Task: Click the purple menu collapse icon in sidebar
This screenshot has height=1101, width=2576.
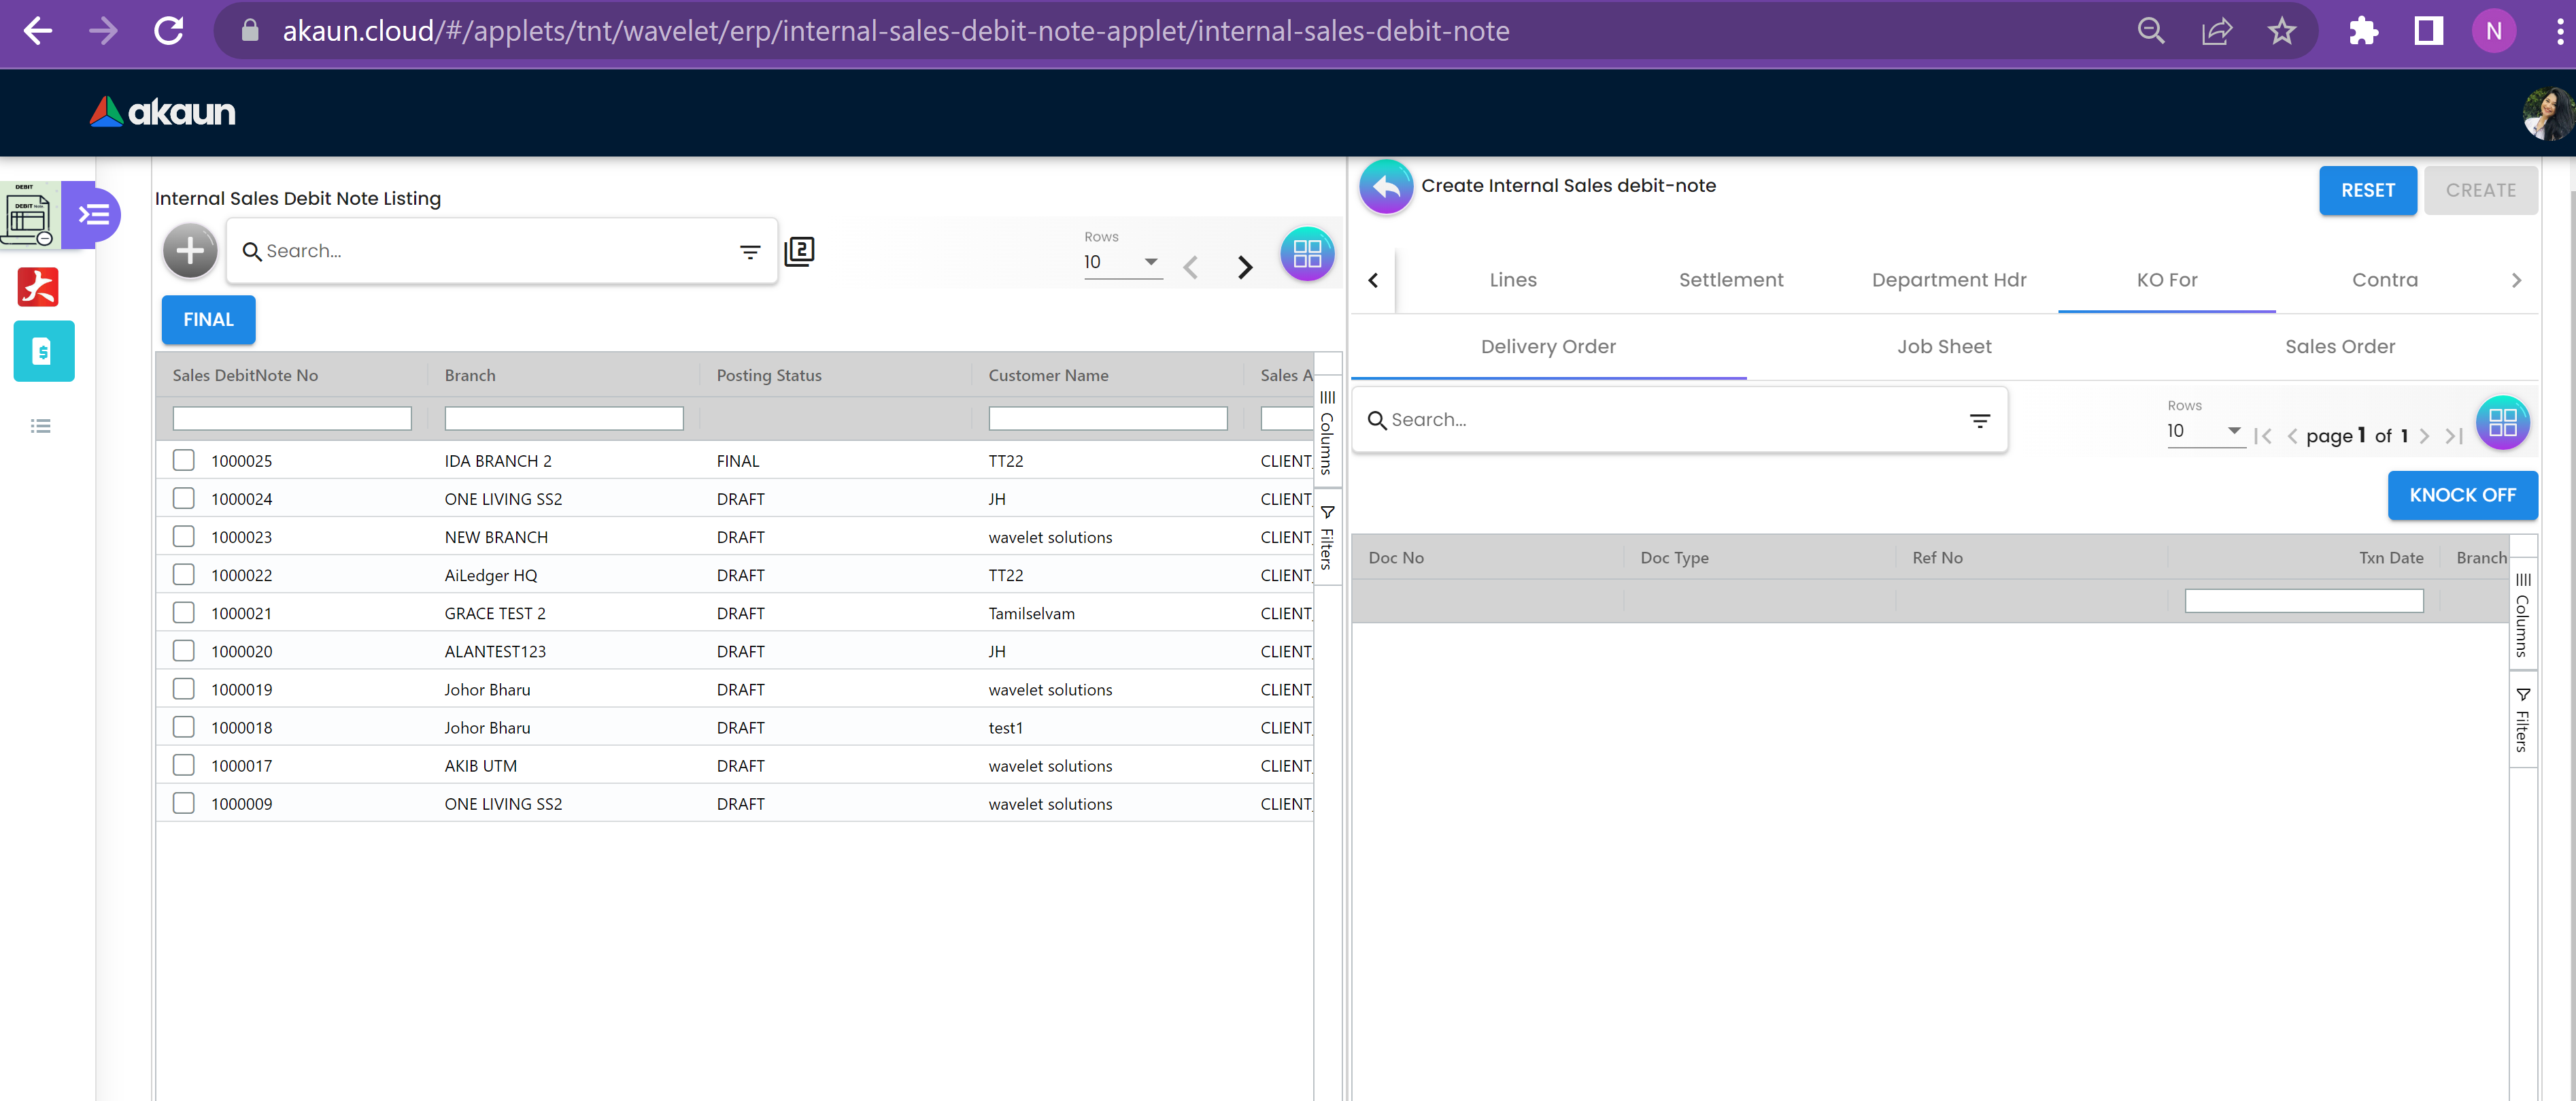Action: 94,214
